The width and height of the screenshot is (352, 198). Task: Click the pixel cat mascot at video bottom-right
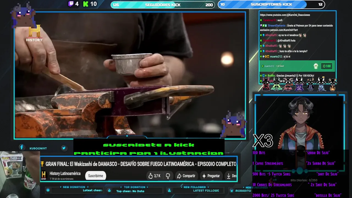point(233,124)
